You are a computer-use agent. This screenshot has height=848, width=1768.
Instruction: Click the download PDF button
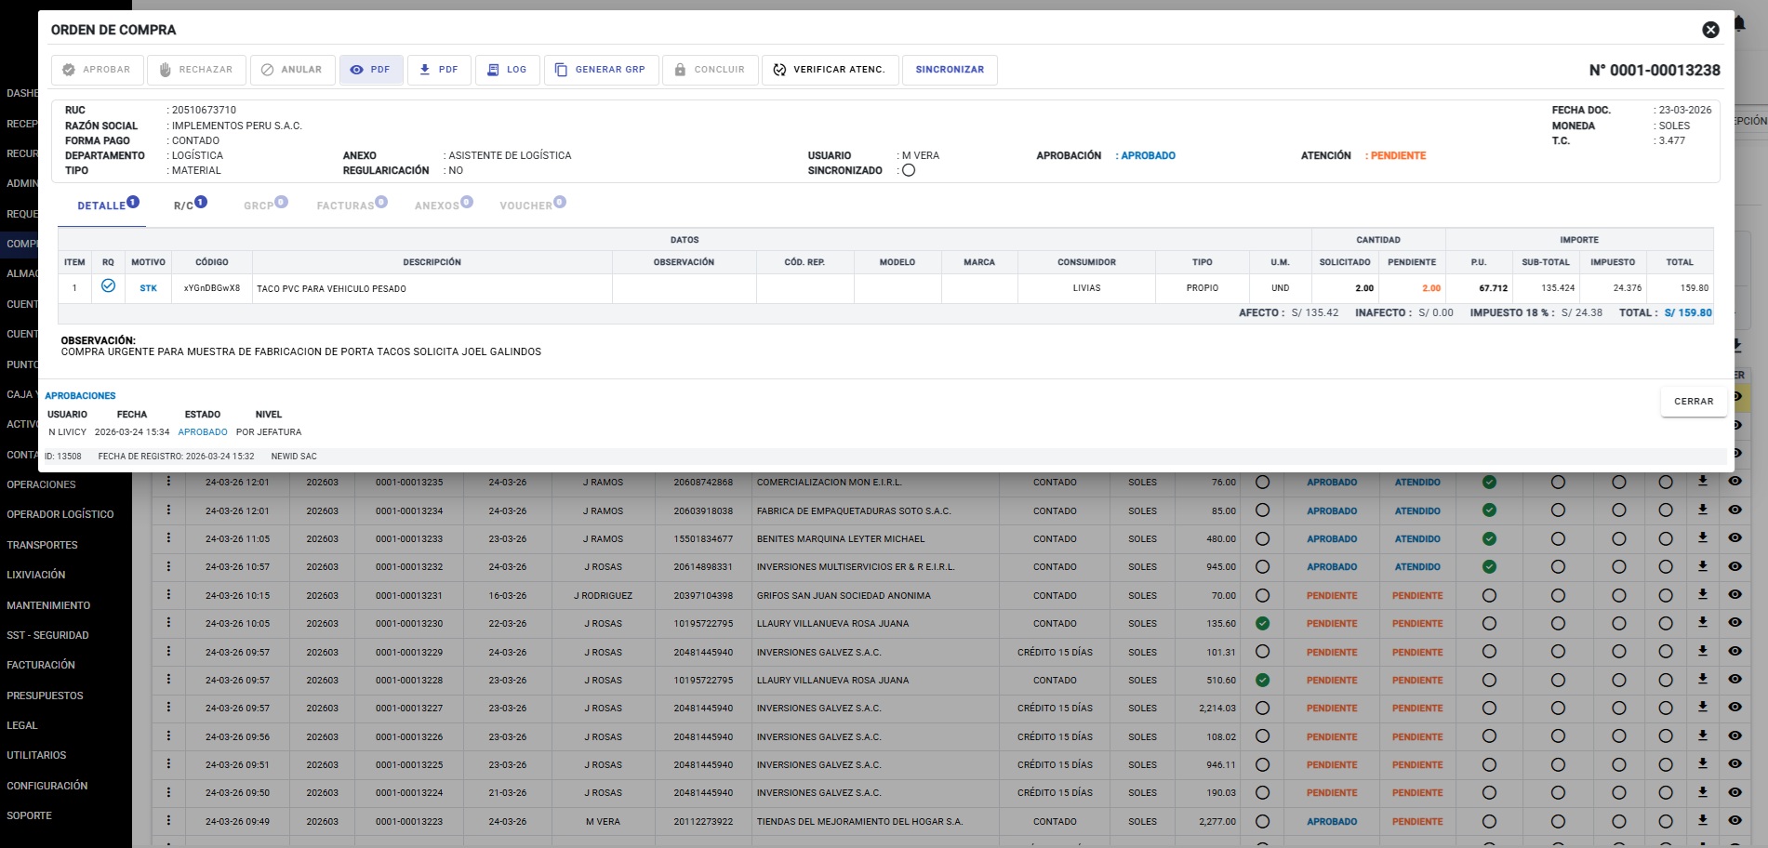(x=439, y=70)
